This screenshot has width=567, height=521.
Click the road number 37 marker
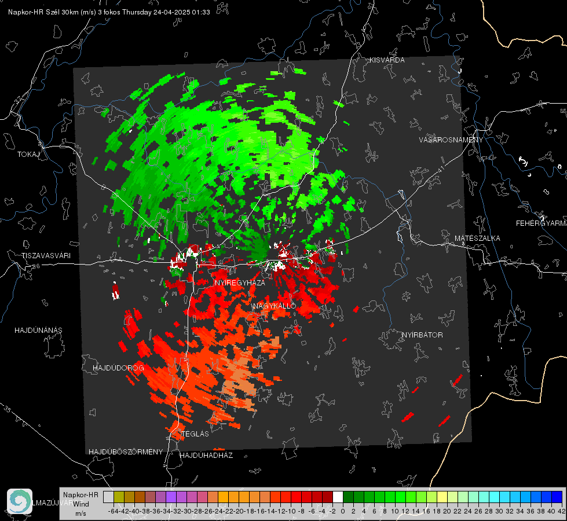(x=19, y=100)
